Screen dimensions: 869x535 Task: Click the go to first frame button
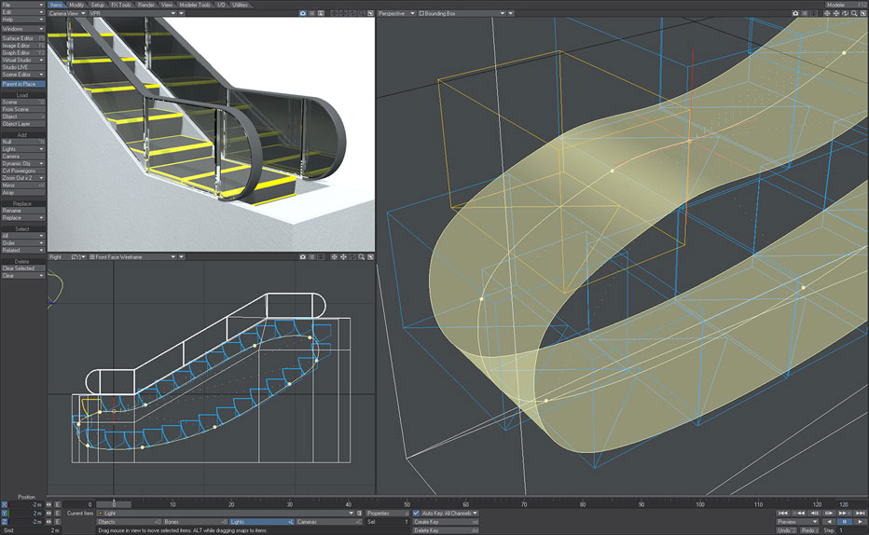[x=784, y=513]
